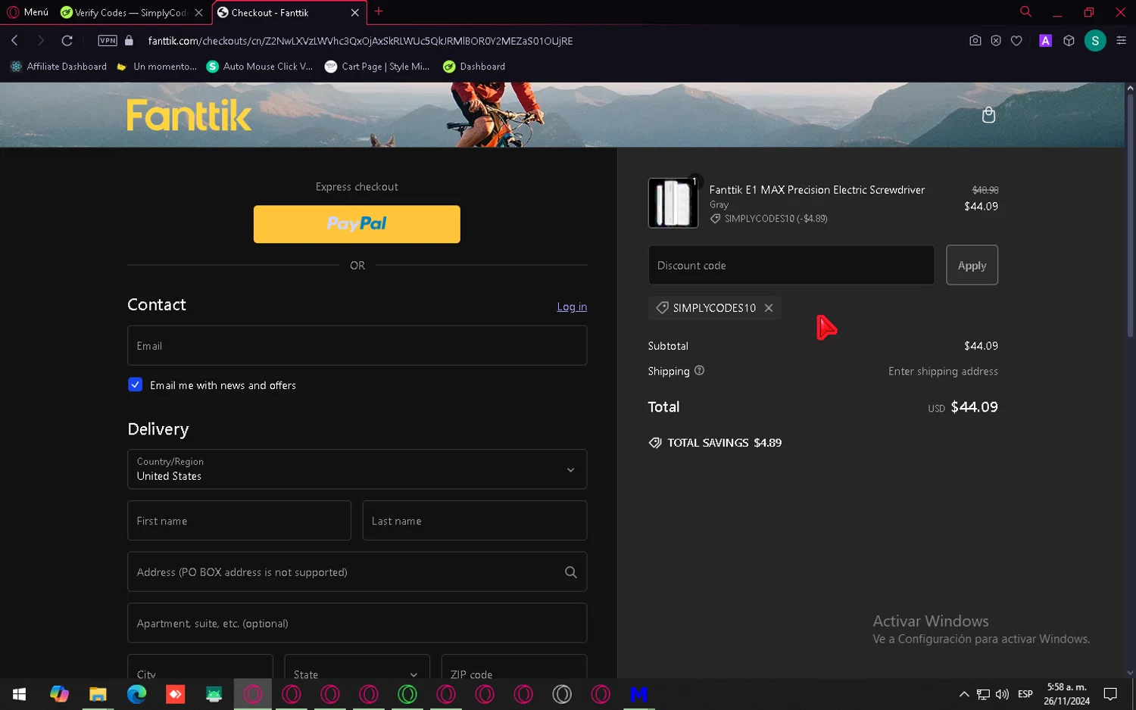The width and height of the screenshot is (1136, 710).
Task: Open the Opera Menú button
Action: [x=28, y=12]
